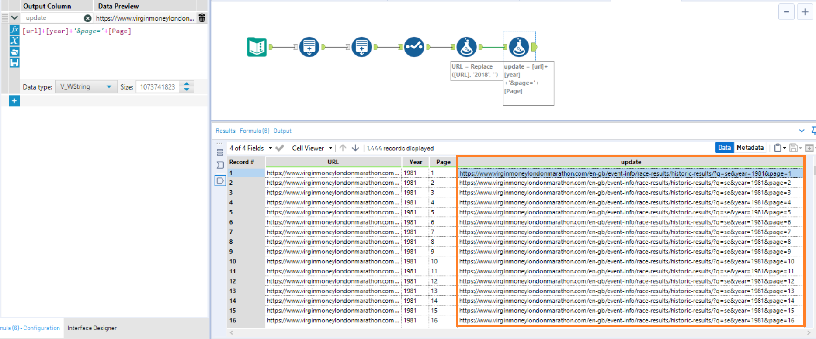Select the Page cell with value 12
The image size is (816, 339).
coord(443,281)
